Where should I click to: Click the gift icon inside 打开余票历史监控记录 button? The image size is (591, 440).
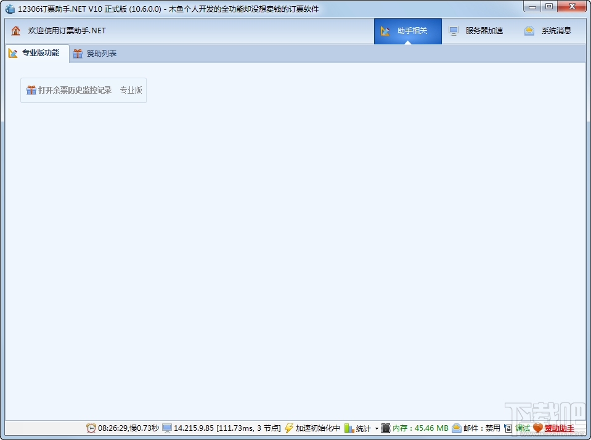[x=31, y=89]
